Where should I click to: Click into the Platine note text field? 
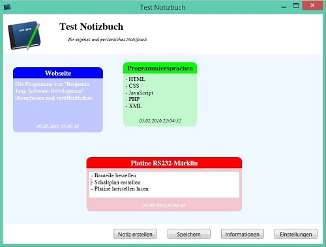(164, 184)
